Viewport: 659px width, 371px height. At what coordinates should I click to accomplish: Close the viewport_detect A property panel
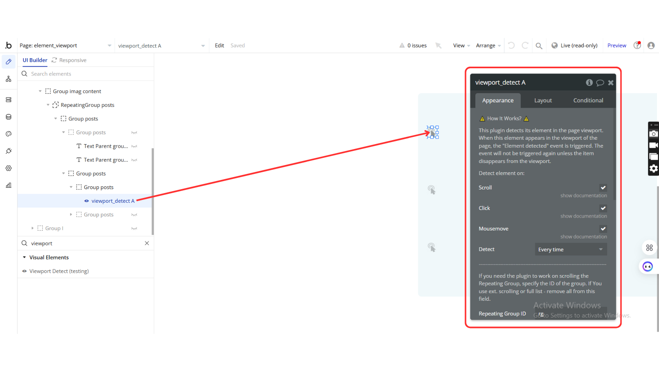(x=611, y=83)
